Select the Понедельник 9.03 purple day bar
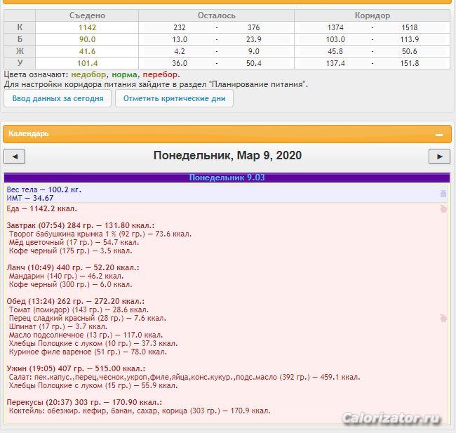 point(227,178)
